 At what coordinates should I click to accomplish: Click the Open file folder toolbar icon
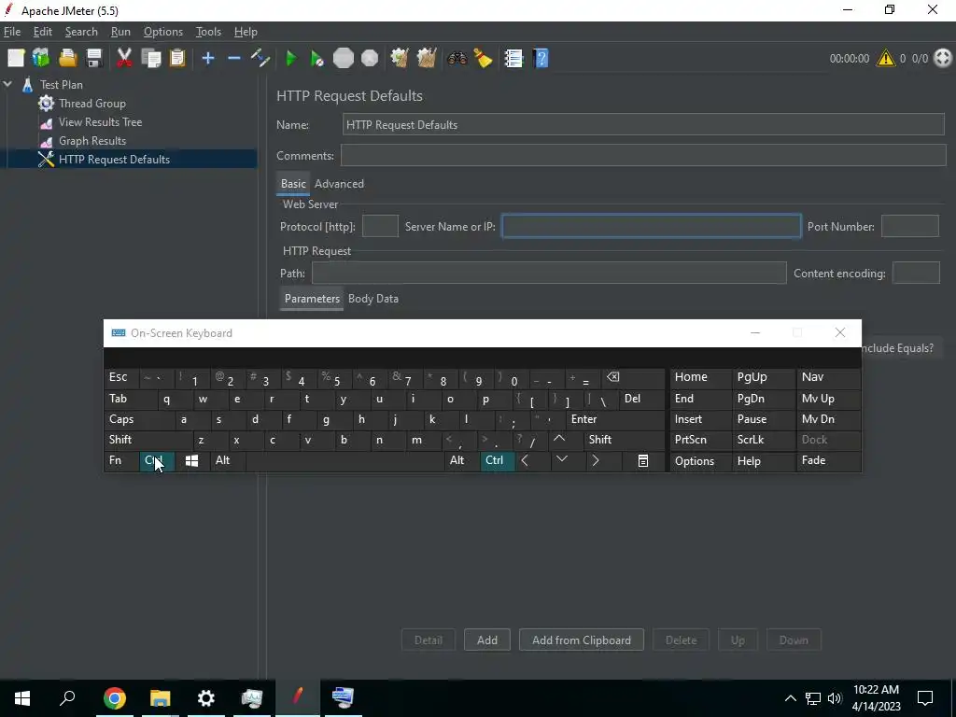pyautogui.click(x=67, y=59)
